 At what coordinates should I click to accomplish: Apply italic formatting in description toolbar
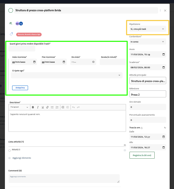38,107
